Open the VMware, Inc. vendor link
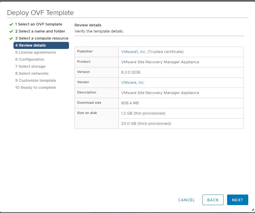 click(x=133, y=82)
